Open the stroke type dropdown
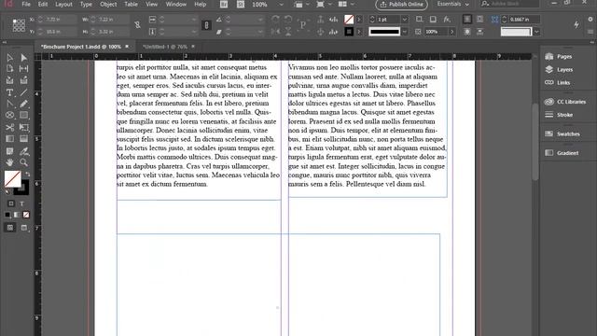597x336 pixels. (x=405, y=32)
